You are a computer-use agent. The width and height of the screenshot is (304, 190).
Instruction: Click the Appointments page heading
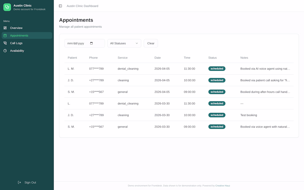tap(76, 20)
